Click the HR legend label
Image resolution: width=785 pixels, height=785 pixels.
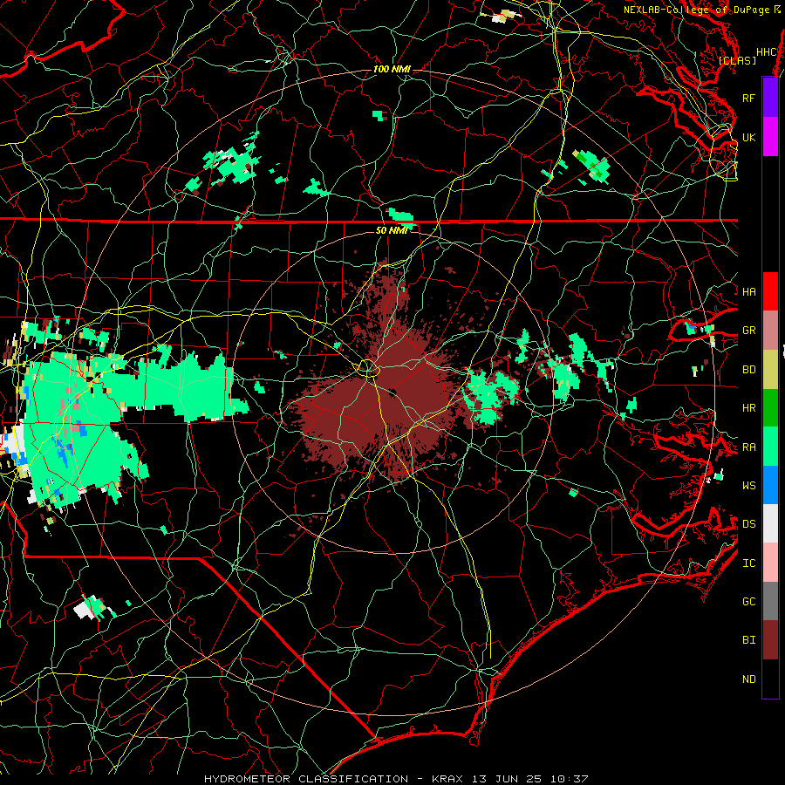748,408
